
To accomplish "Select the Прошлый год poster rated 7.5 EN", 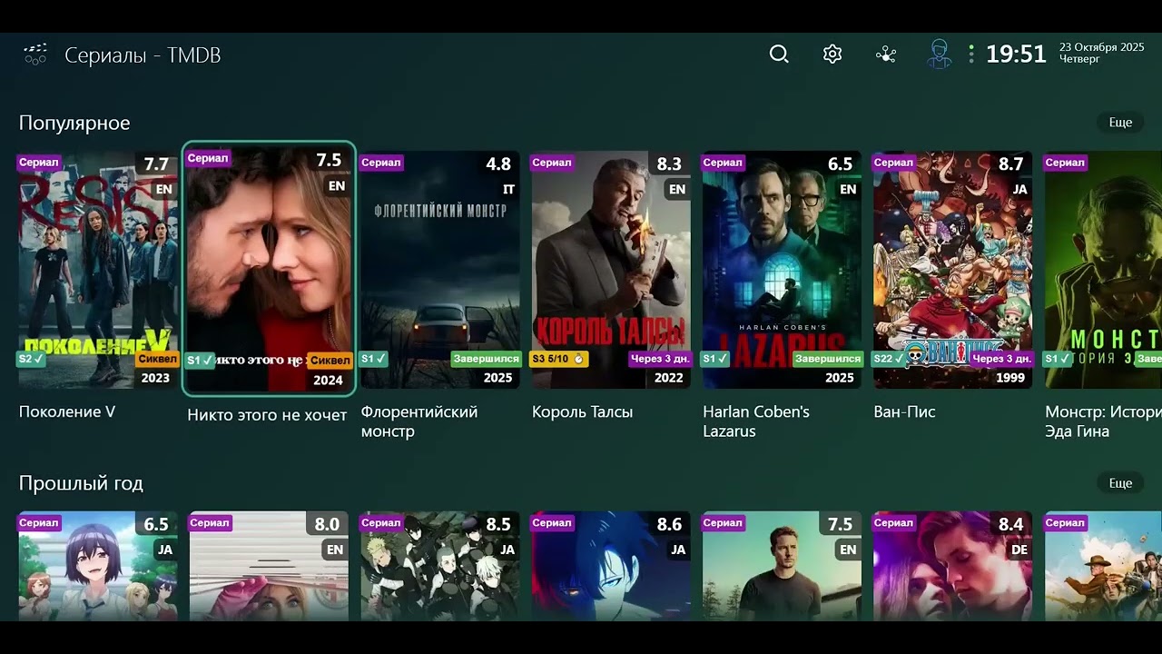I will [783, 566].
